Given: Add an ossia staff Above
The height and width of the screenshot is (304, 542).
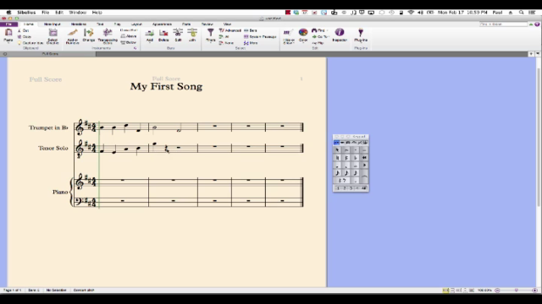Looking at the screenshot, I should 129,36.
